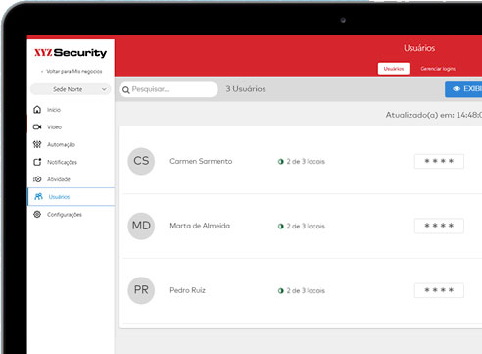Go to Notificações in the sidebar
482x354 pixels.
62,162
